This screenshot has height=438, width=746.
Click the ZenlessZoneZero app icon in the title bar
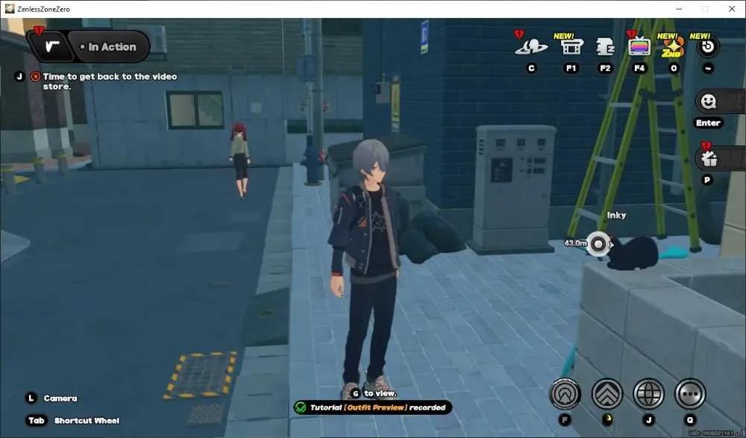click(x=10, y=8)
